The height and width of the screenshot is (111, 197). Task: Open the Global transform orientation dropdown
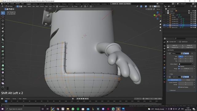(x=76, y=6)
